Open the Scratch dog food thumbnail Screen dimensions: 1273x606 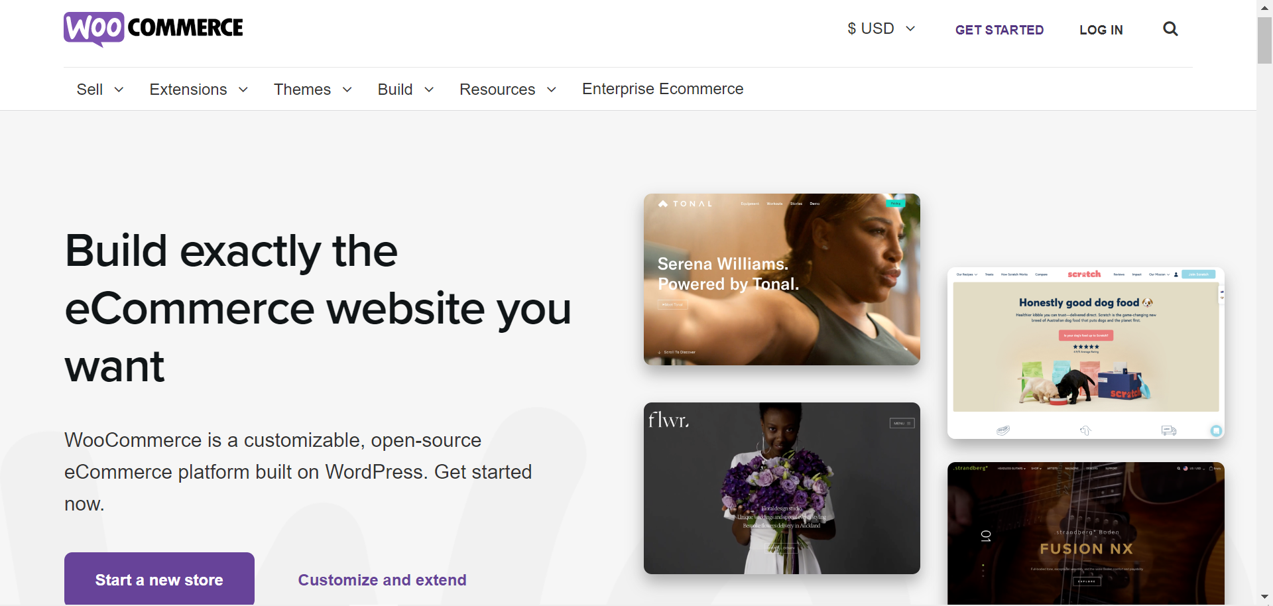tap(1085, 353)
